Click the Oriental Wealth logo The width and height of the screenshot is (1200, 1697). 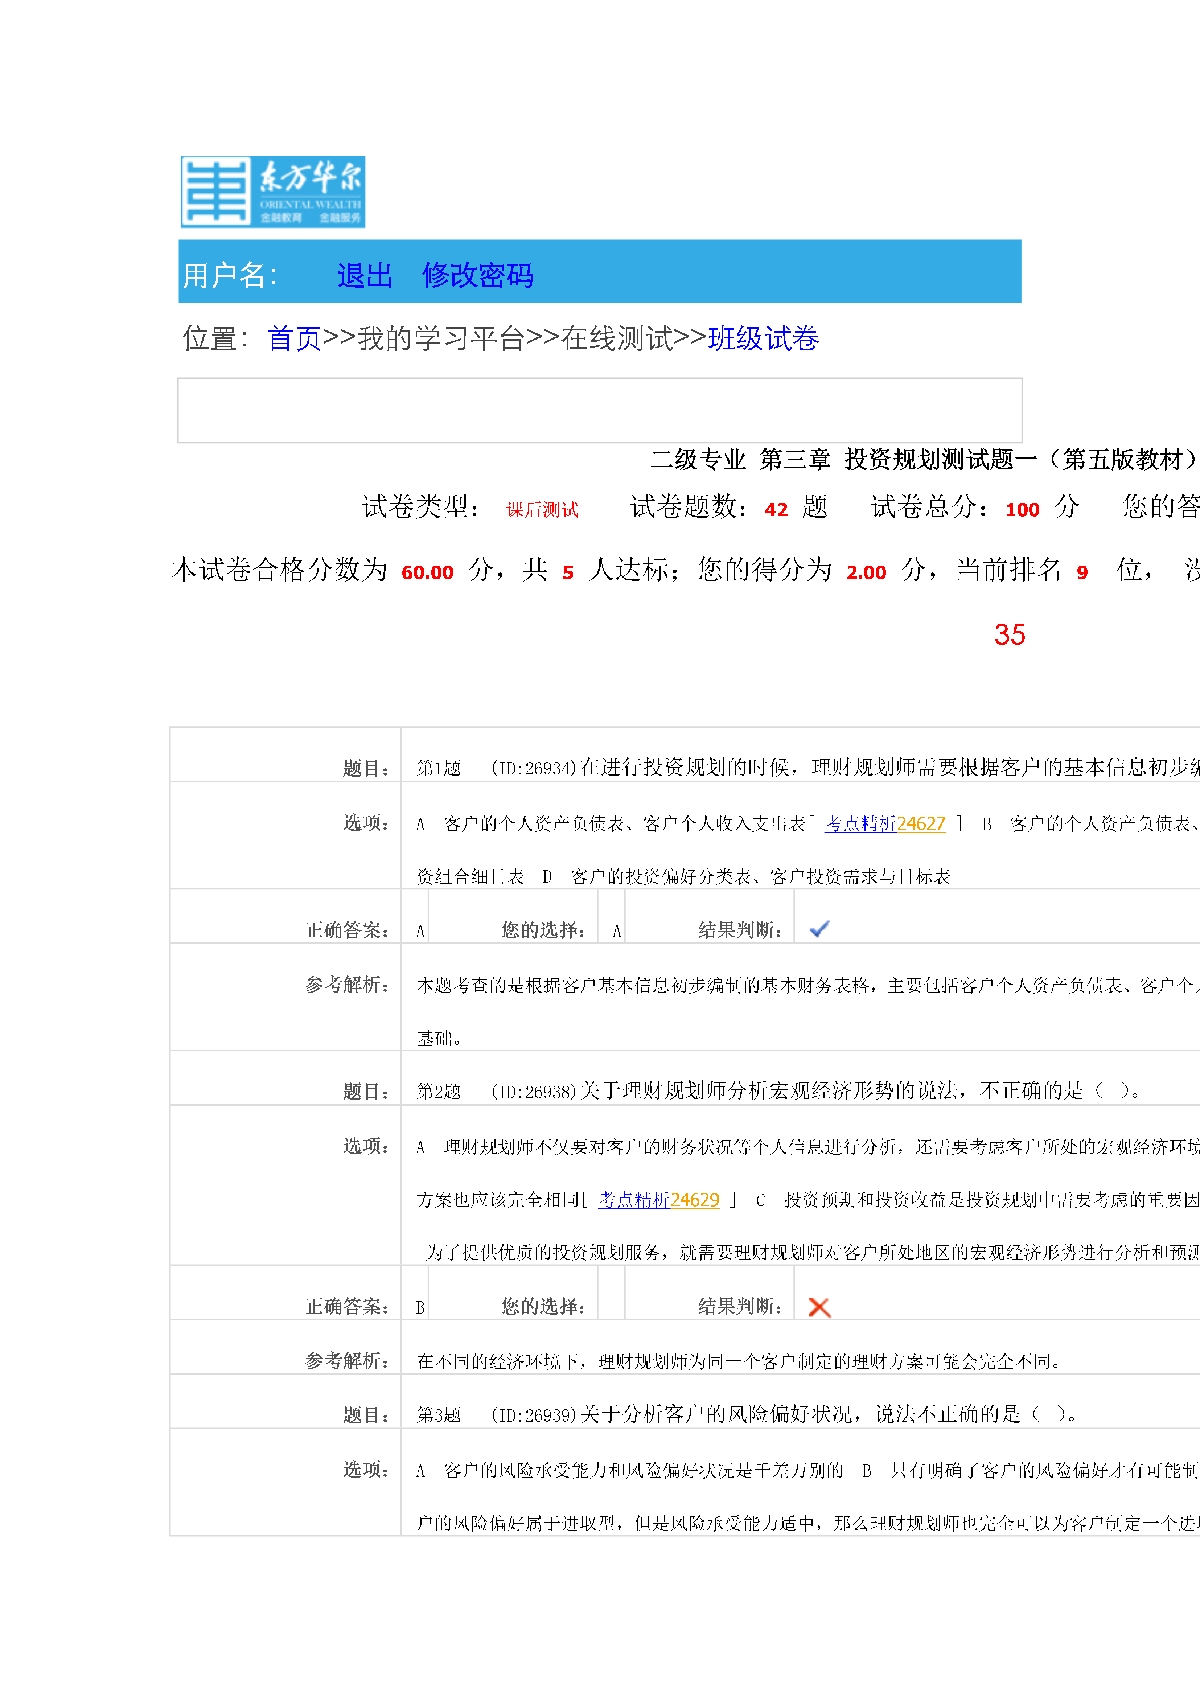274,192
